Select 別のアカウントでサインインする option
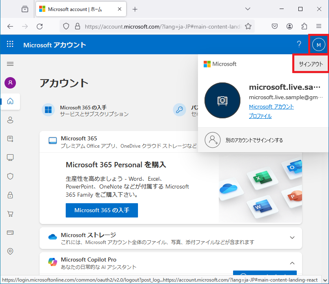 point(254,140)
